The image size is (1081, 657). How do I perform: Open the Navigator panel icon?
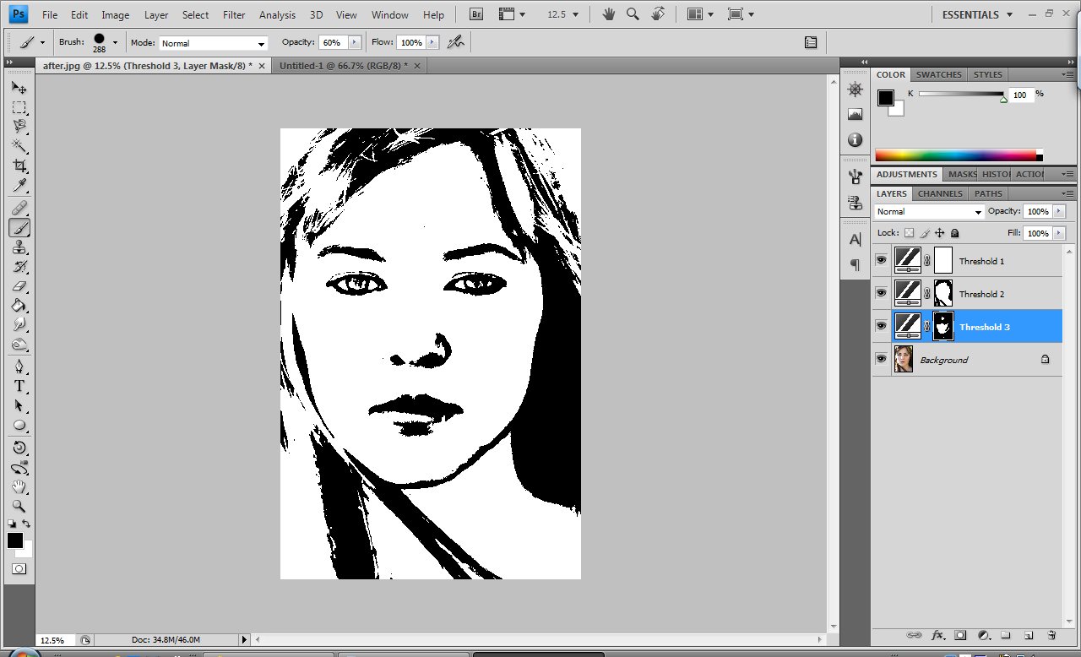click(855, 90)
